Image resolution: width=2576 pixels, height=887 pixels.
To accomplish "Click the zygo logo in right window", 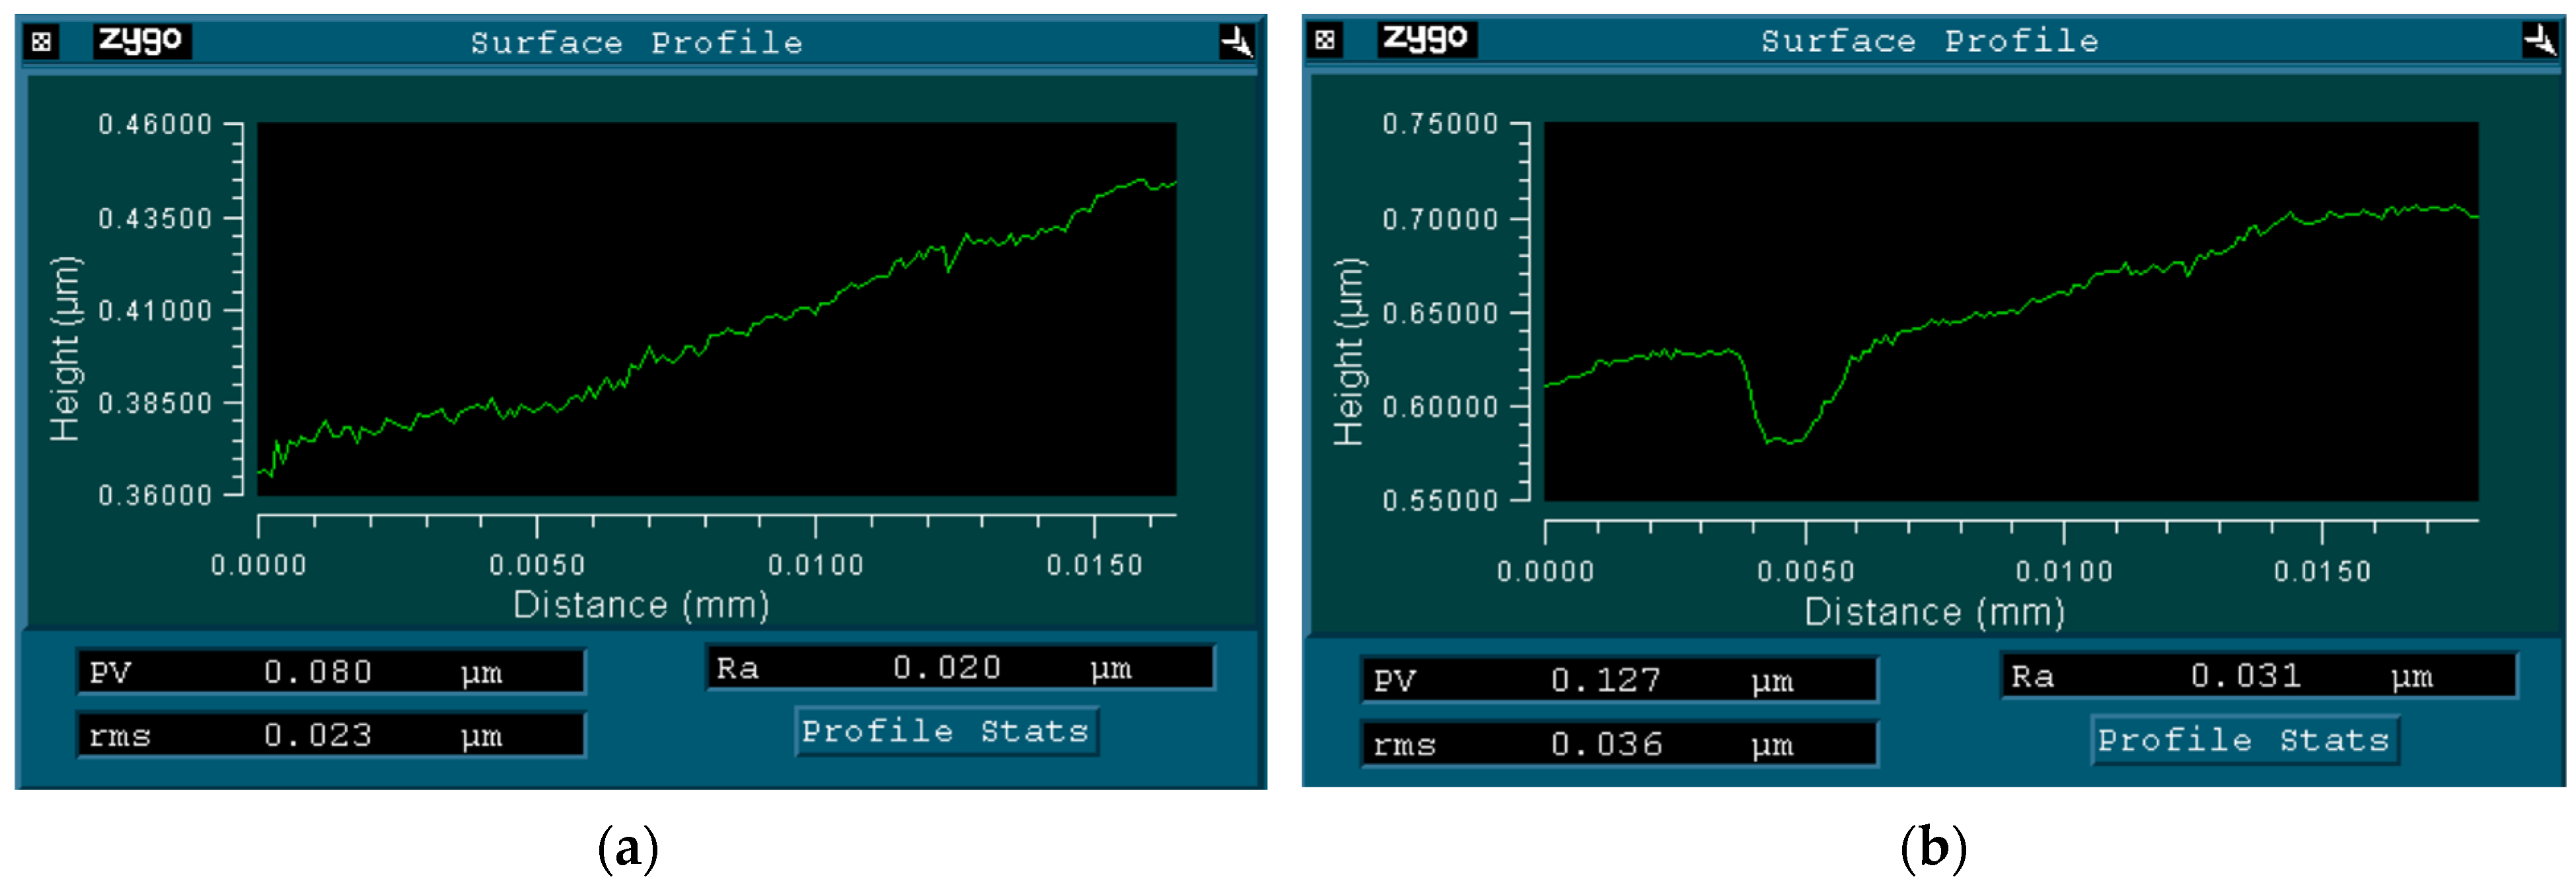I will click(x=1426, y=39).
